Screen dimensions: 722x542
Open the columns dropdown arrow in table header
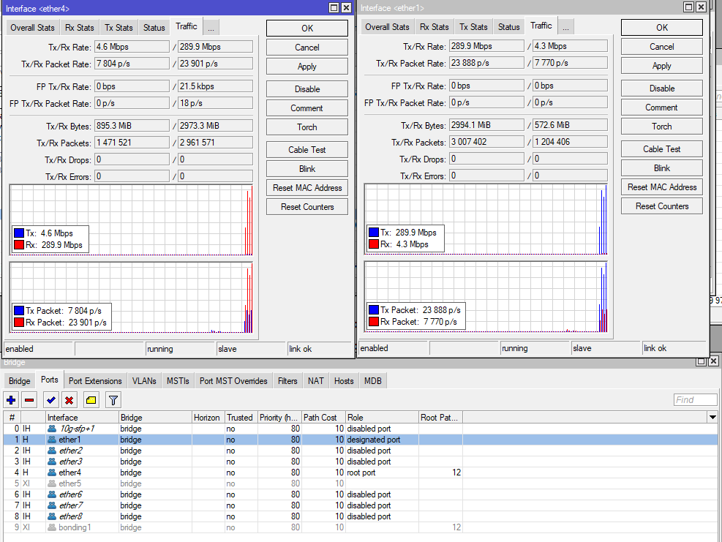[712, 417]
